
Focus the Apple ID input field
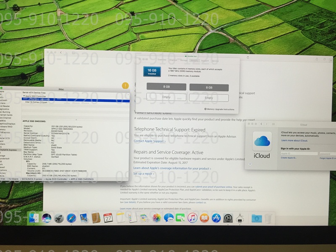[299, 153]
